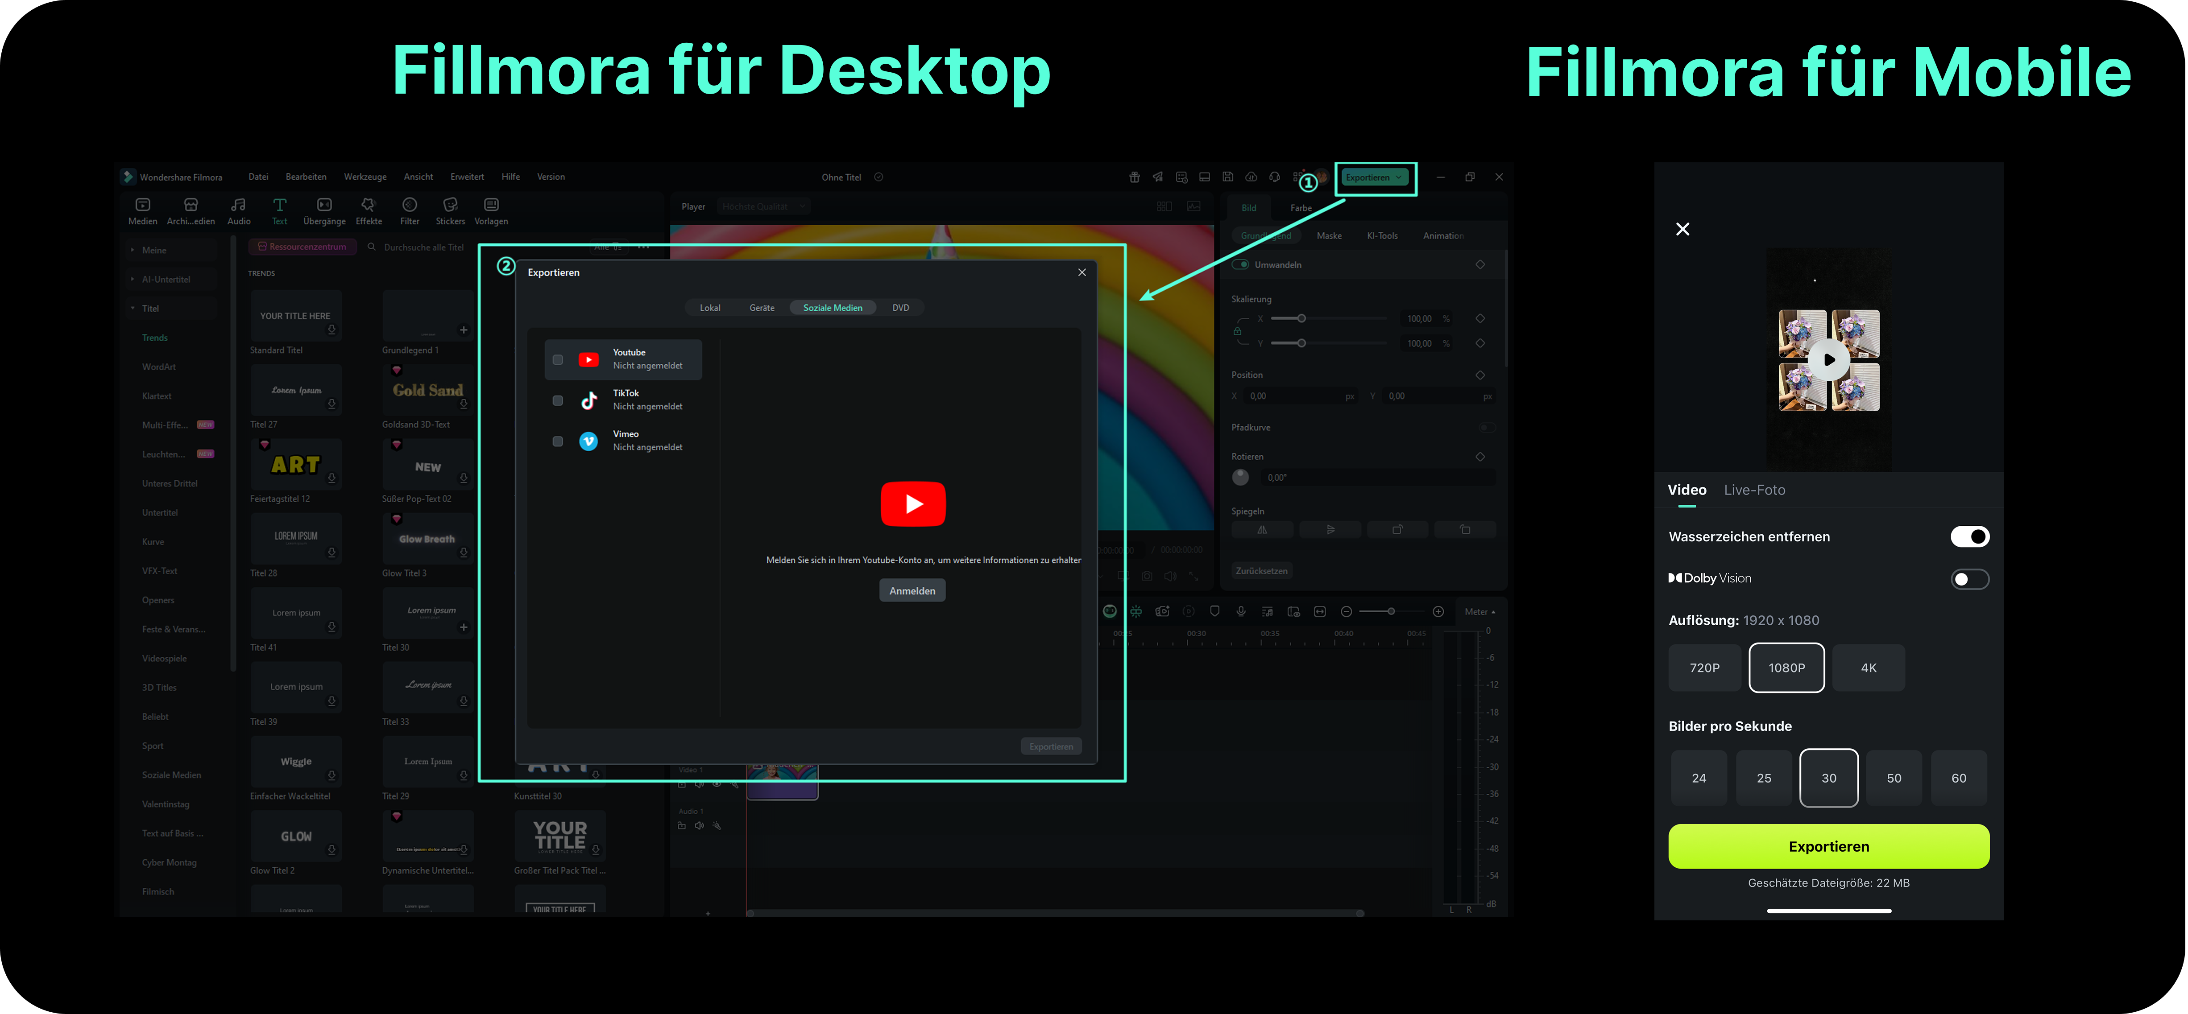Click the voice-over microphone icon in timeline toolbar
Screen dimensions: 2188x1014
coord(1241,611)
